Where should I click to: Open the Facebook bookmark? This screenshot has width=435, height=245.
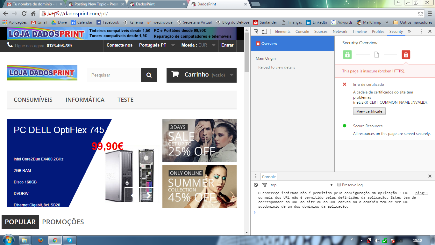click(108, 22)
